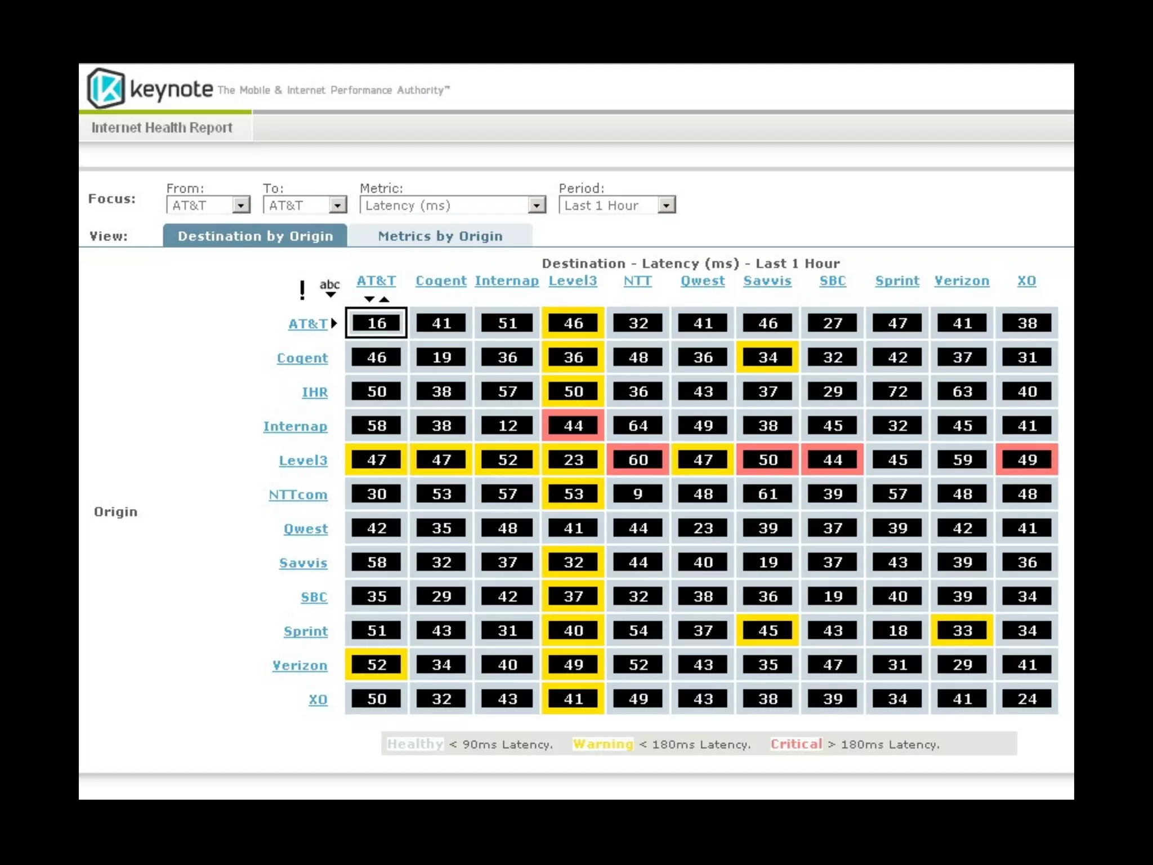Open the Internet Health Report tab

[162, 128]
